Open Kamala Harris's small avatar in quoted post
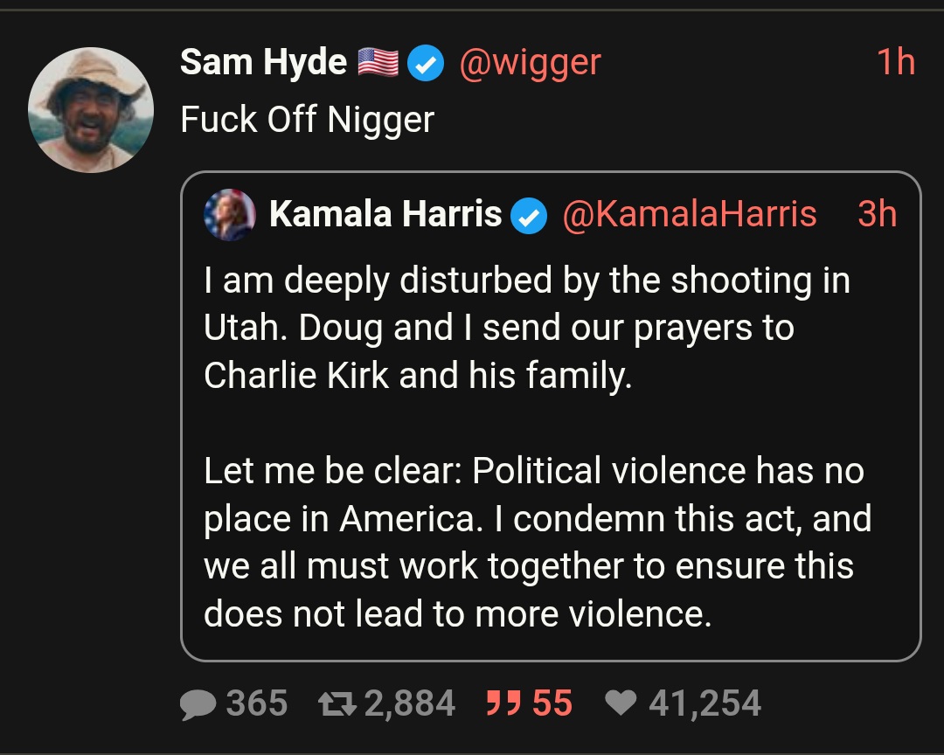944x755 pixels. (229, 215)
